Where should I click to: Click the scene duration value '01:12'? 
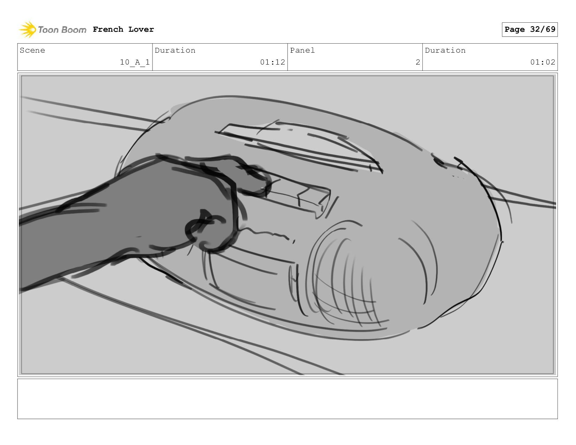[272, 62]
